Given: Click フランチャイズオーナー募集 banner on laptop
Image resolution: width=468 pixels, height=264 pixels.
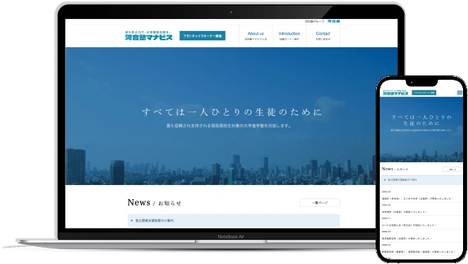Looking at the screenshot, I should click(203, 36).
